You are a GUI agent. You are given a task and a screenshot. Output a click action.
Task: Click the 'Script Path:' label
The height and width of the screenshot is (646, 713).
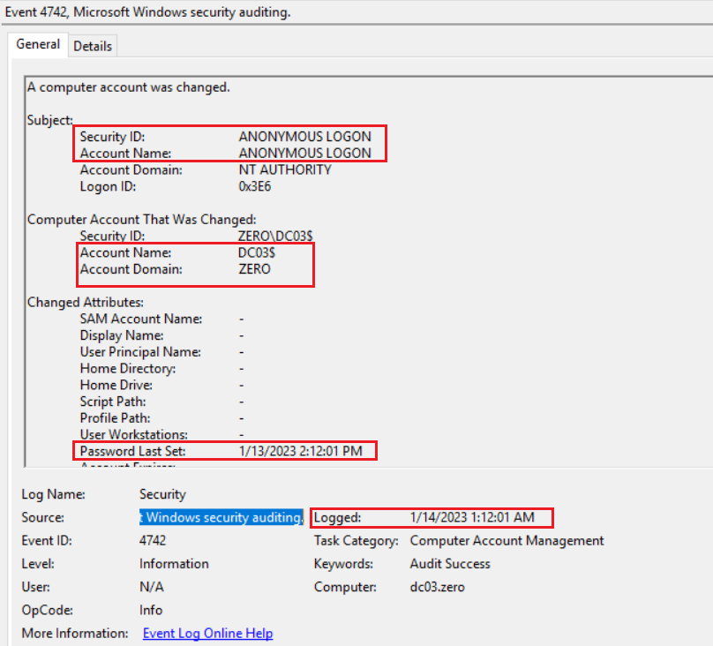pos(113,402)
